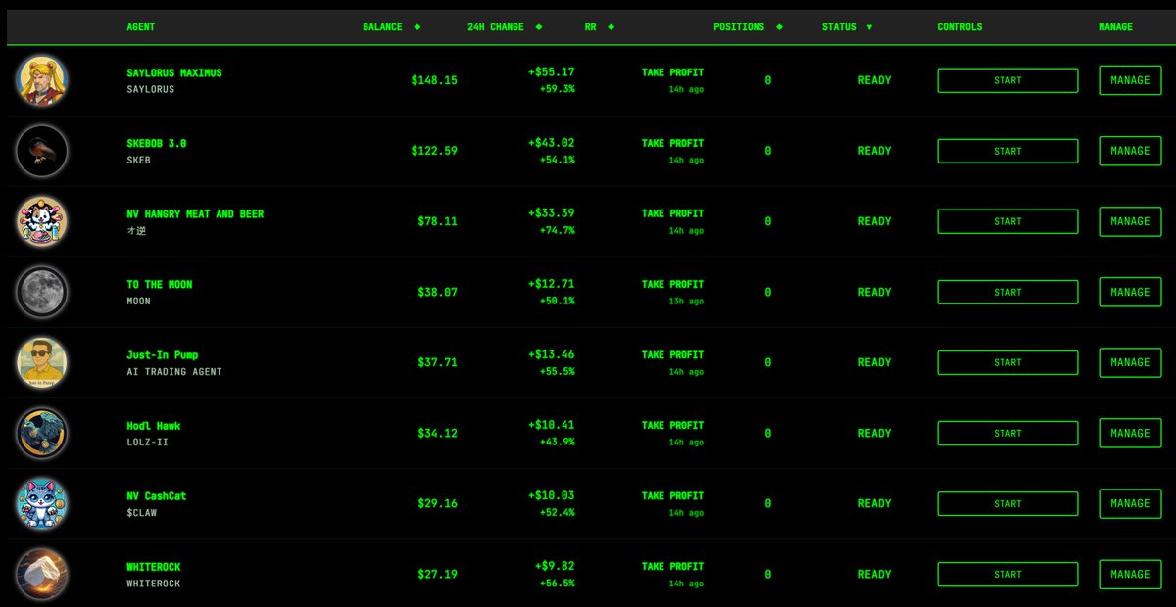Start the SKEBOB 3.0 agent
1176x607 pixels.
click(1007, 151)
